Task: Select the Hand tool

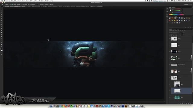Action: [2, 45]
